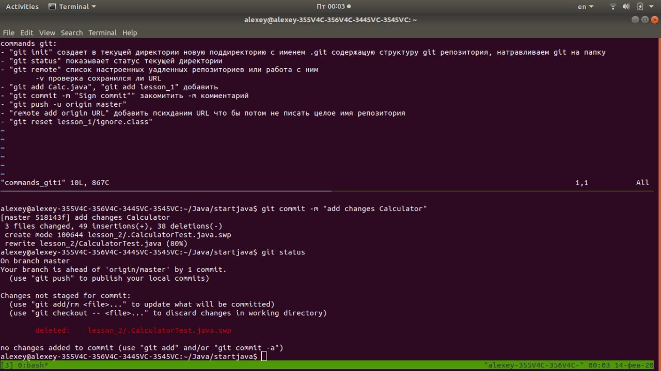The width and height of the screenshot is (661, 371).
Task: Click the shell cursor at the last prompt
Action: coord(264,357)
